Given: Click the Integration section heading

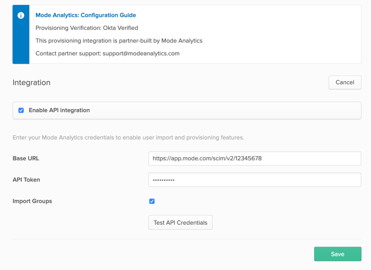Looking at the screenshot, I should pyautogui.click(x=32, y=82).
